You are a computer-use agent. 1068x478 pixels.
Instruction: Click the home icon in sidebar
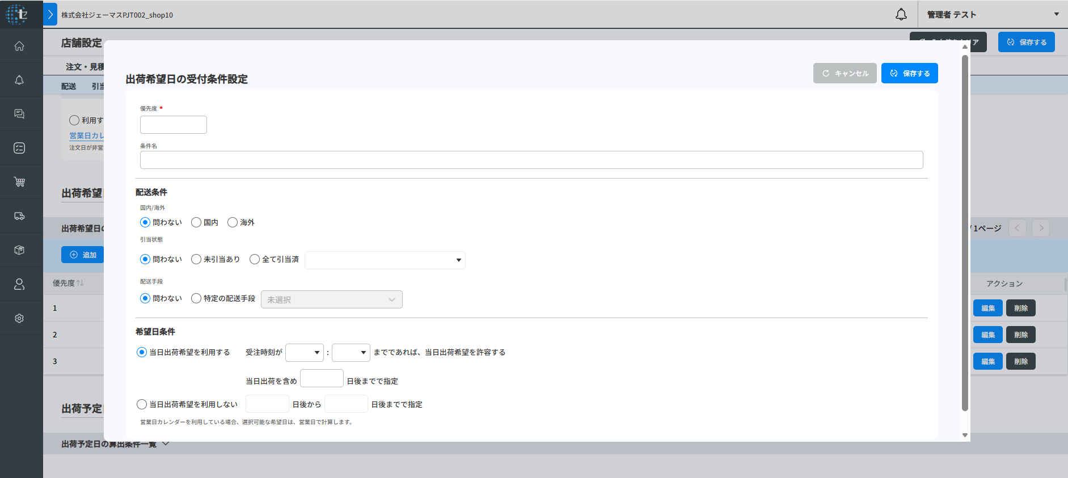pyautogui.click(x=19, y=46)
